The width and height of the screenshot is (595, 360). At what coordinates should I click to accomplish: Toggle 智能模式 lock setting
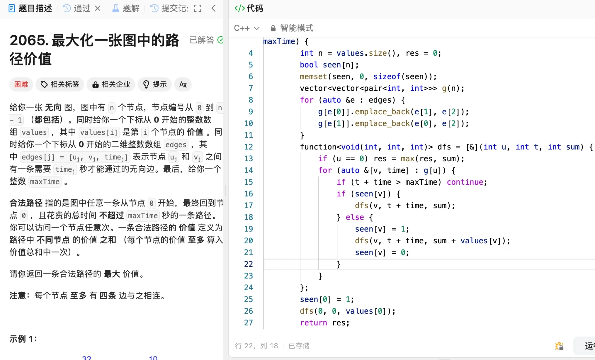click(x=292, y=28)
